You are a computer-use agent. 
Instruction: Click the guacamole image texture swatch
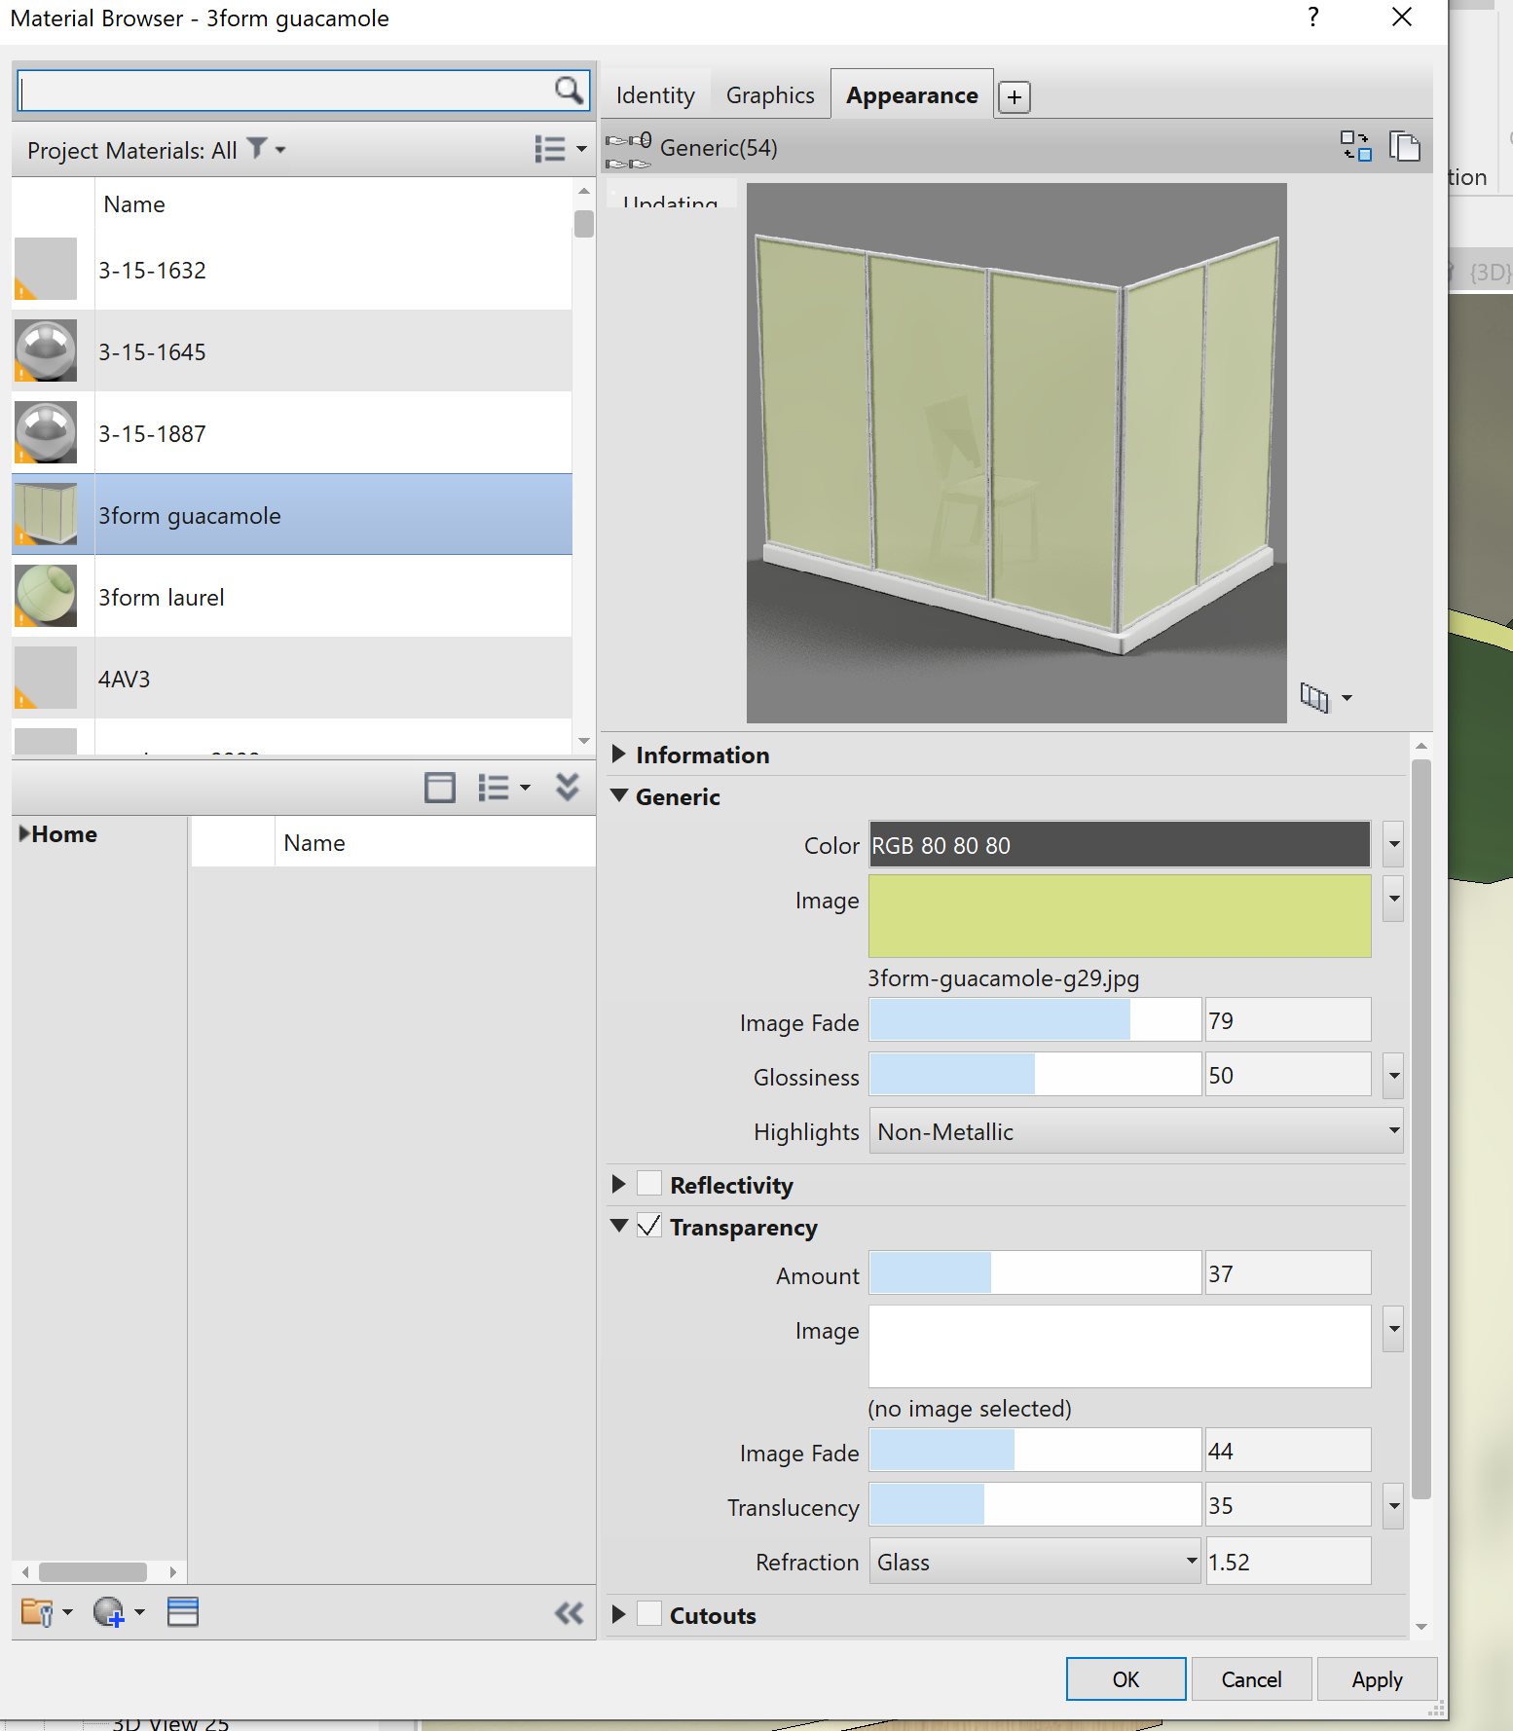[x=1120, y=916]
